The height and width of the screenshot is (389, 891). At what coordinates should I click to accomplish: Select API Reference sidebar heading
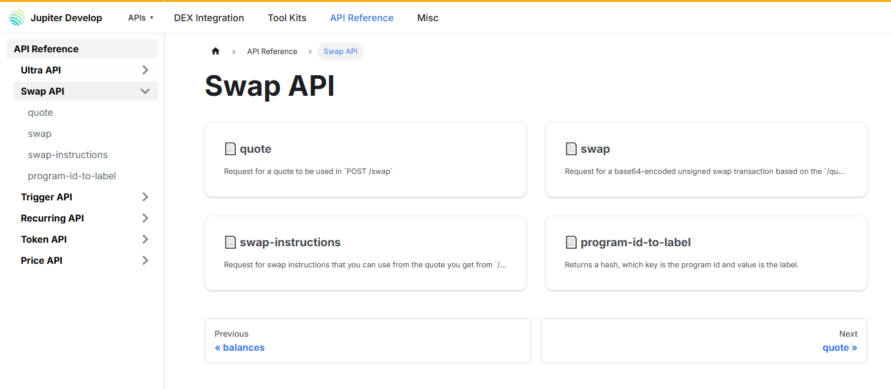[x=82, y=49]
